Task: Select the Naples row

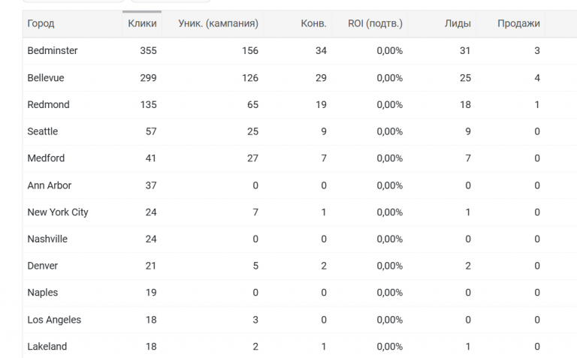Action: click(x=300, y=293)
